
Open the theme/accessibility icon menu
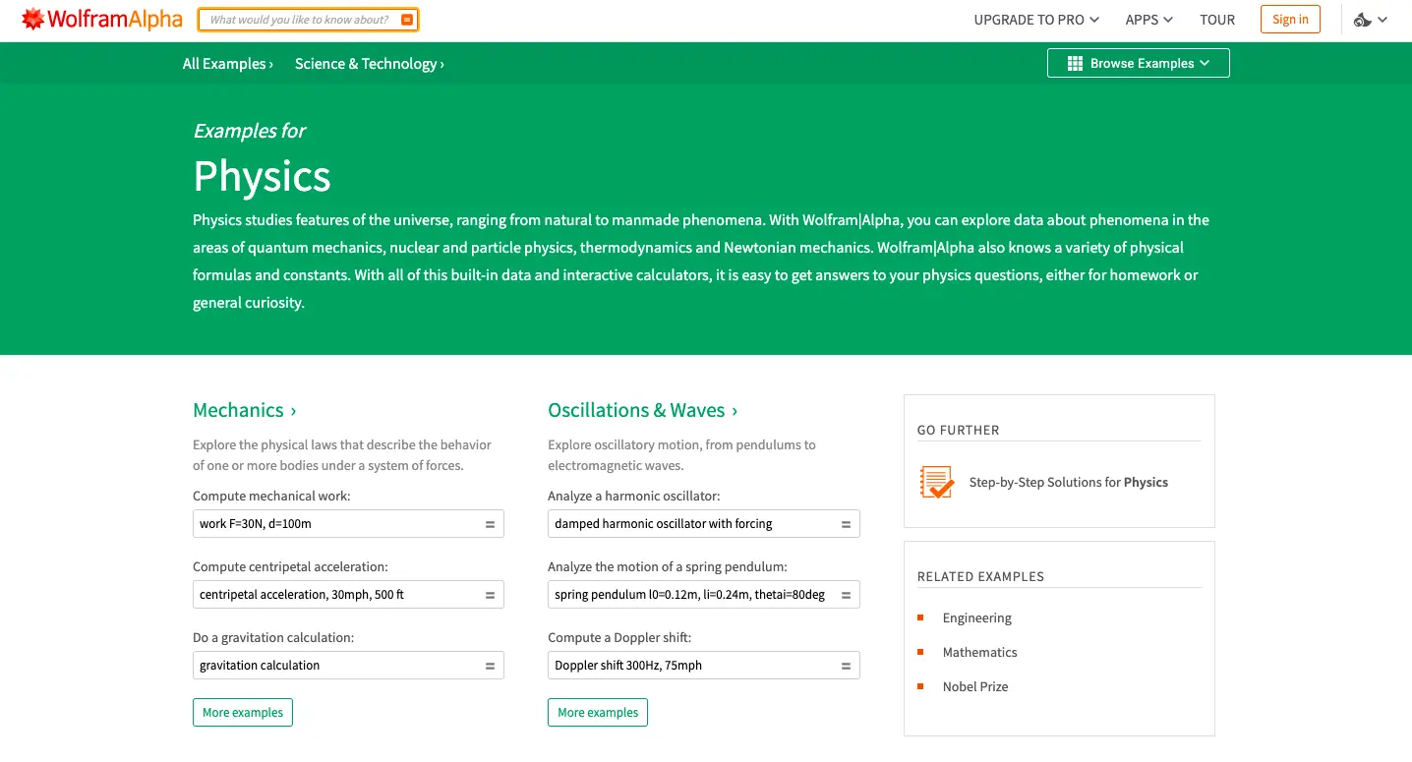pos(1371,20)
